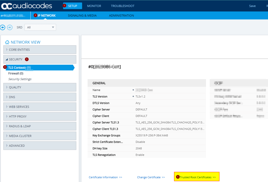This screenshot has width=268, height=182.
Task: Click the back navigation arrow icon
Action: (x=3, y=27)
